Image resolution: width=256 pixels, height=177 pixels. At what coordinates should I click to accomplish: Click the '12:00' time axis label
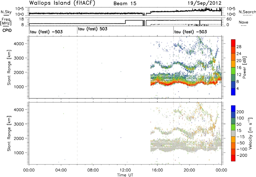pyautogui.click(x=125, y=170)
